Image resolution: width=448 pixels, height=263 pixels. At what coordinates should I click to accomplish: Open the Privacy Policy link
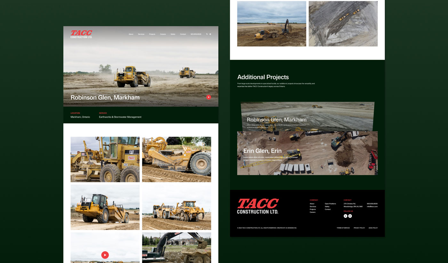[359, 228]
